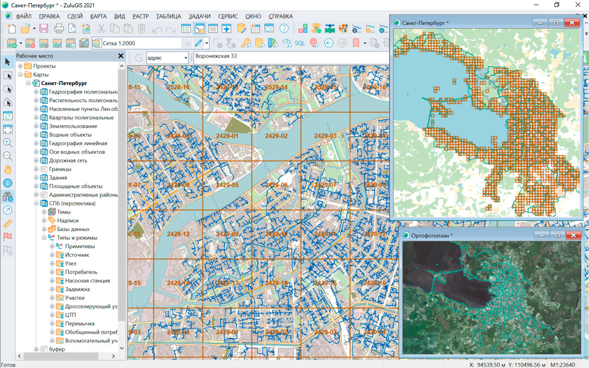Screen dimensions: 589x368
Task: Open the РАСТР menu
Action: coord(140,16)
